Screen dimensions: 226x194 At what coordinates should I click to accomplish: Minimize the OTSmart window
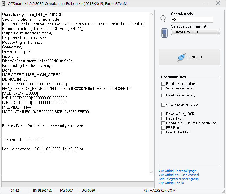pos(205,3)
